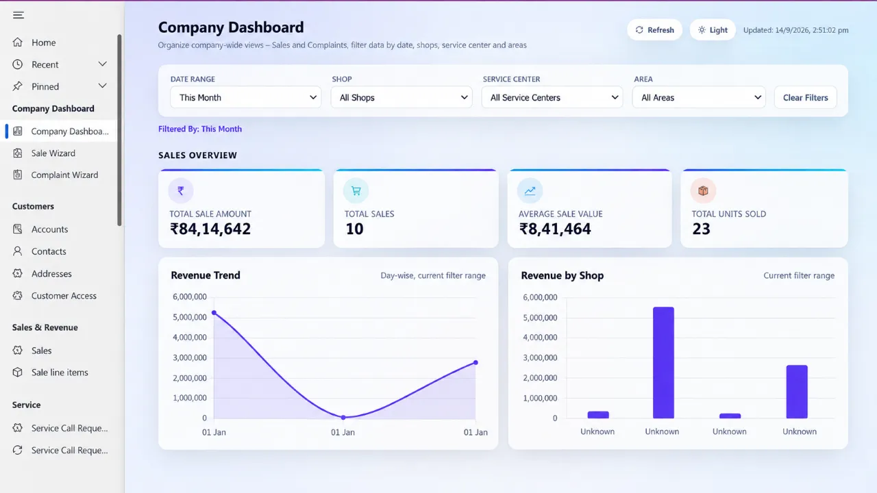Click the '₹84,14,642' value
Viewport: 877px width, 493px height.
coord(210,229)
